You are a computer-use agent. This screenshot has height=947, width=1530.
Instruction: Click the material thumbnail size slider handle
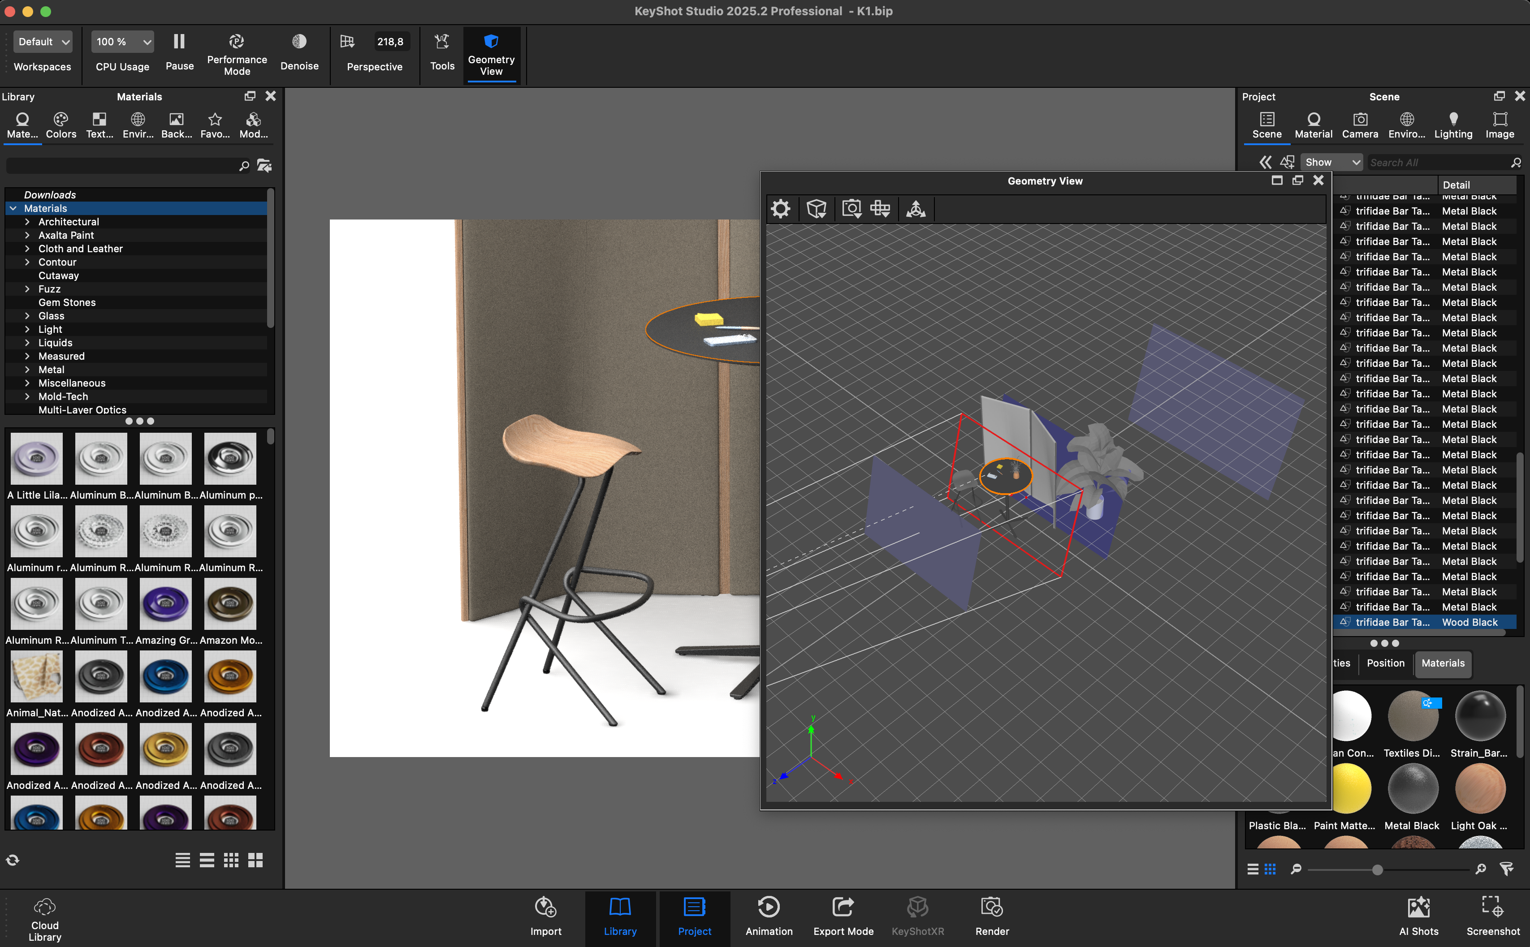(1377, 870)
